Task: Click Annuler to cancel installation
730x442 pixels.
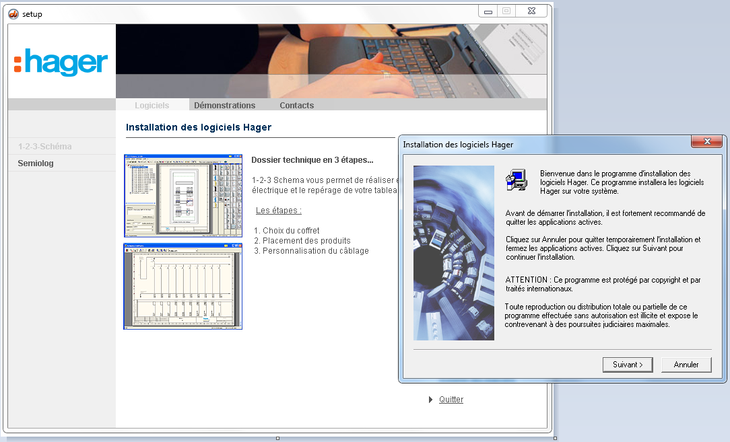Action: pyautogui.click(x=686, y=365)
